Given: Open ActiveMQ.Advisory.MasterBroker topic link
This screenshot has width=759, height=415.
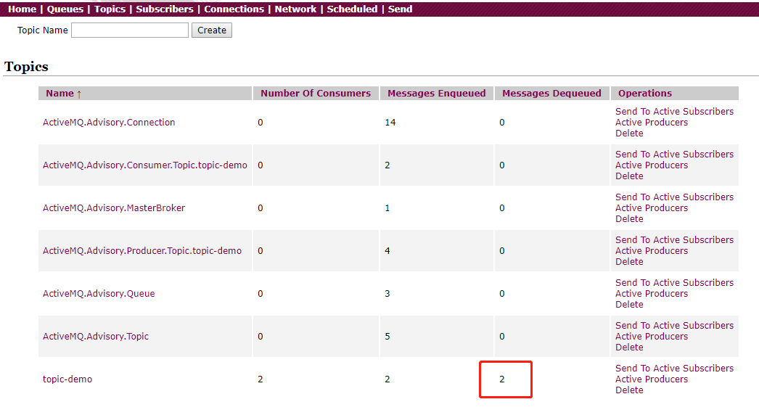Looking at the screenshot, I should [114, 208].
